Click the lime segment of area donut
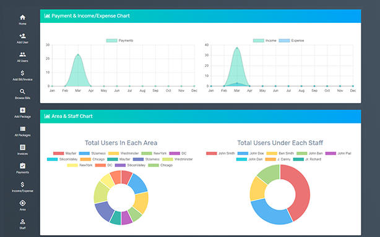Screen dimensions: 380x237 tap(101, 193)
